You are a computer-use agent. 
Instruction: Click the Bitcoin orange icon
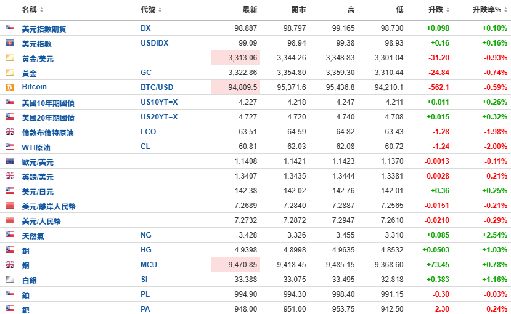coord(10,87)
